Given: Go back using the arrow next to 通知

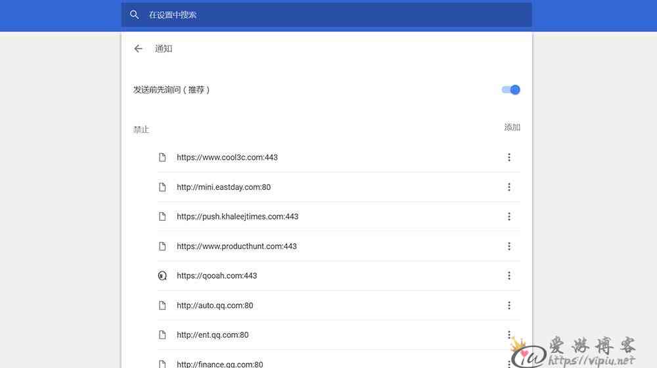Looking at the screenshot, I should click(138, 49).
